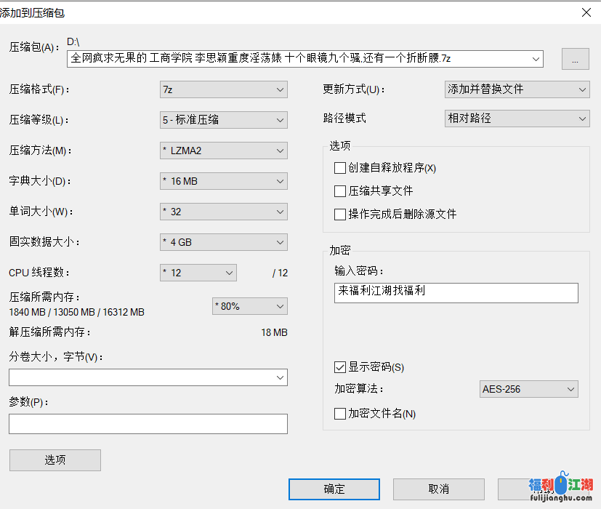Viewport: 601px width, 509px height.
Task: Click the 取消 button
Action: [x=438, y=489]
